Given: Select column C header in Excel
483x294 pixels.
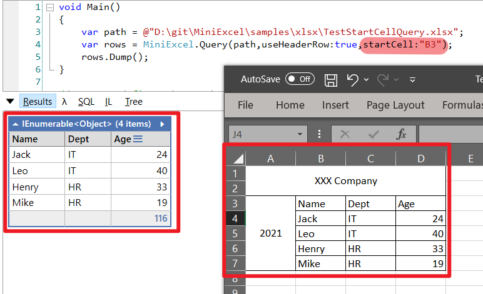Looking at the screenshot, I should [x=370, y=159].
